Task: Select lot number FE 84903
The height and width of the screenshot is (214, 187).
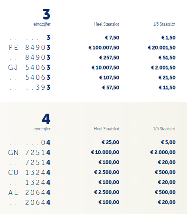Action: tap(29, 48)
